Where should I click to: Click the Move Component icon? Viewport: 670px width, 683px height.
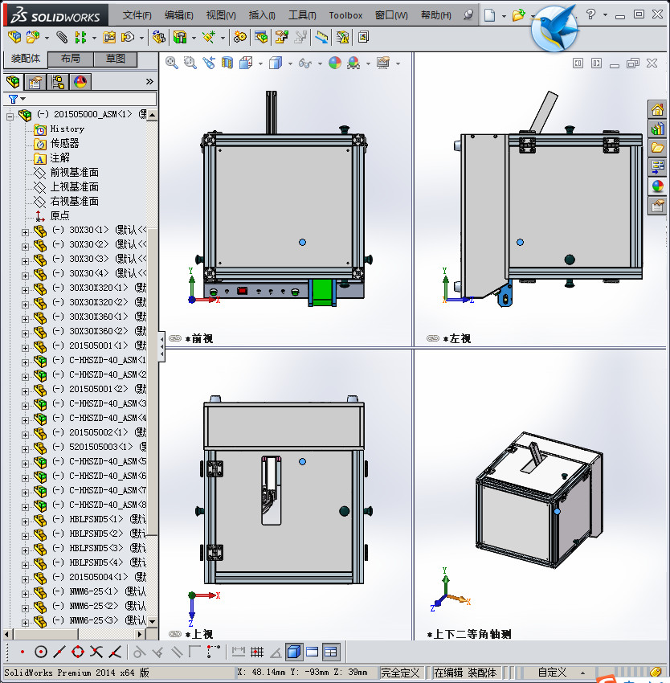pos(128,38)
